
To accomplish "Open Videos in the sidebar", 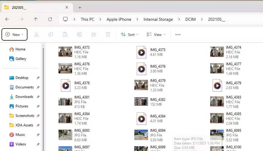I will coord(18,144).
